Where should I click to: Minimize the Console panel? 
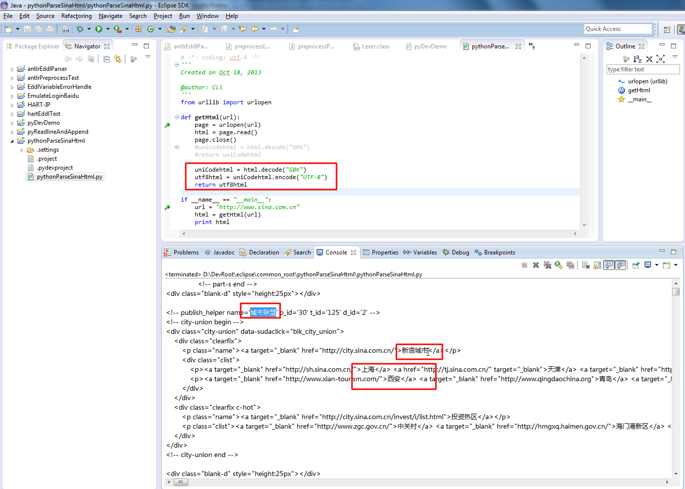pyautogui.click(x=662, y=251)
